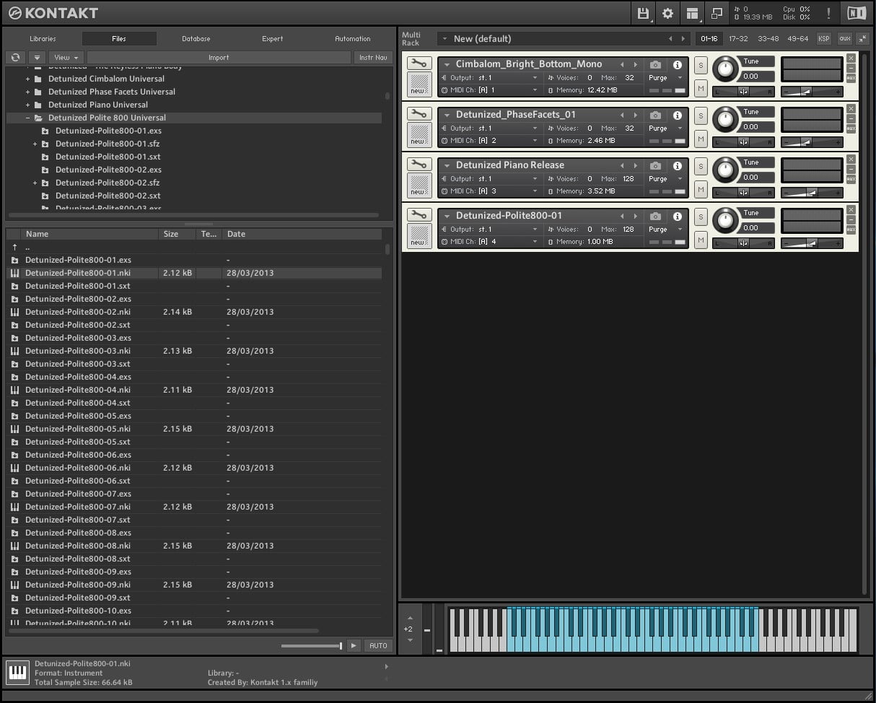This screenshot has height=703, width=876.
Task: Click camera snapshot icon on Detunized_PhaseFacets_01
Action: [655, 115]
